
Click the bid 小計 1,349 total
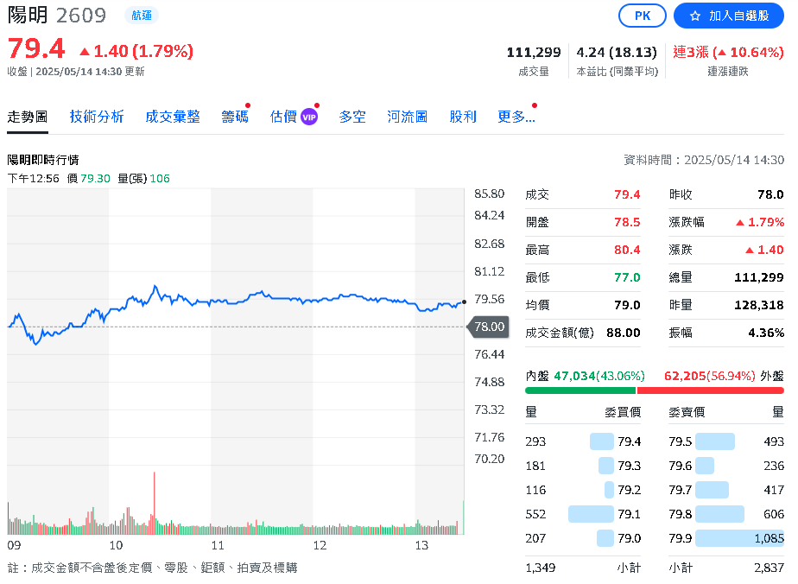(541, 568)
